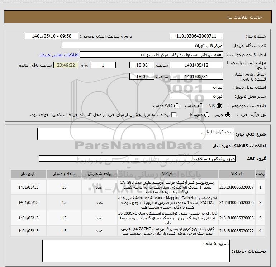Click the Achieve Advance Mapping Catheter item name
Screen dimensions: 276x267
pyautogui.click(x=168, y=202)
